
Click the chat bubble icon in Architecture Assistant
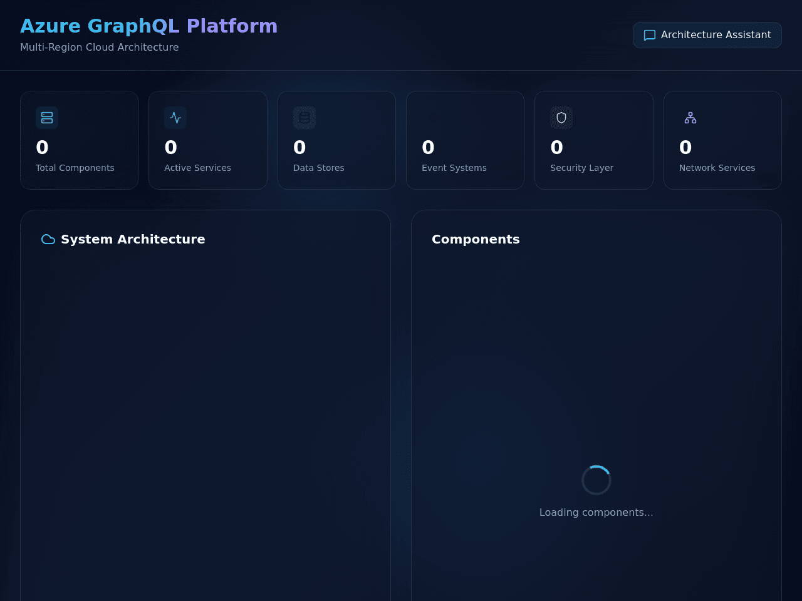pyautogui.click(x=650, y=35)
